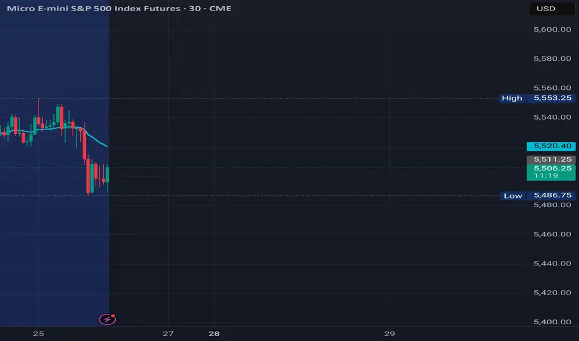Viewport: 579px width, 341px height.
Task: Click the 5,460.00 price scale value
Action: [552, 234]
